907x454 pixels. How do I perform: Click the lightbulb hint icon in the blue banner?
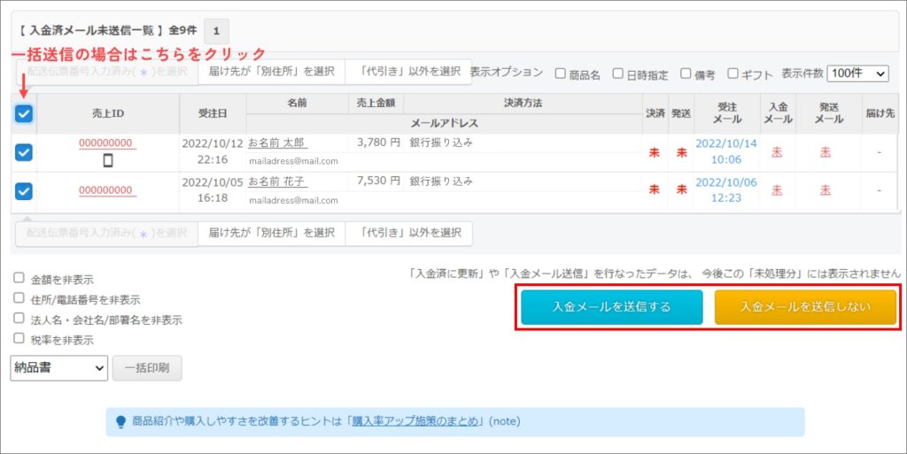[120, 422]
